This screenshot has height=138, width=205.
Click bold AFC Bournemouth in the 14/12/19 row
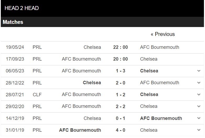tap(161, 118)
